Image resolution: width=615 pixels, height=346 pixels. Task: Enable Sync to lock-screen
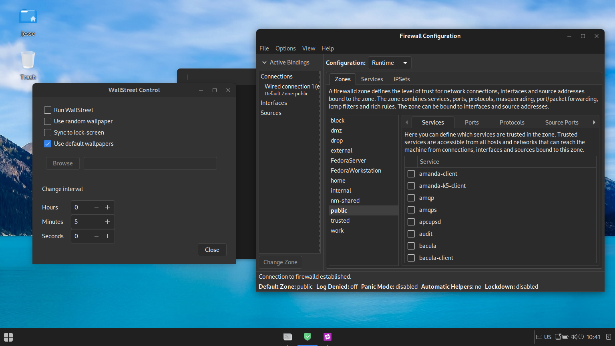click(48, 133)
